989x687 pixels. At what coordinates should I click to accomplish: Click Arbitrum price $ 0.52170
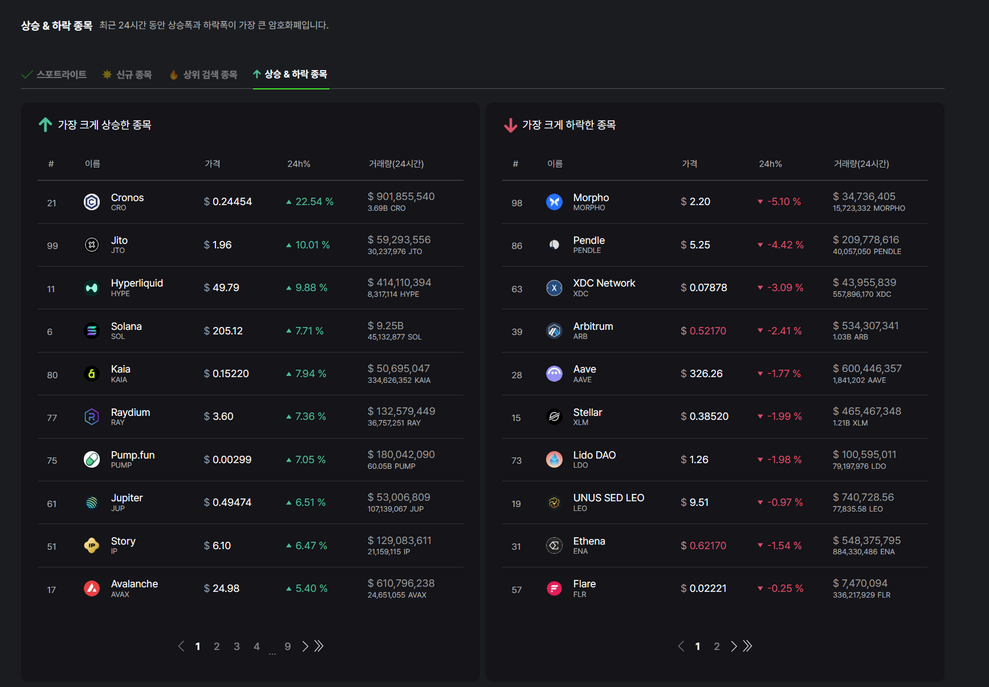[703, 331]
